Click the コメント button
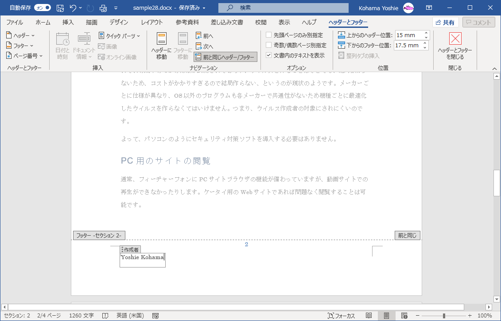The image size is (501, 321). (478, 22)
